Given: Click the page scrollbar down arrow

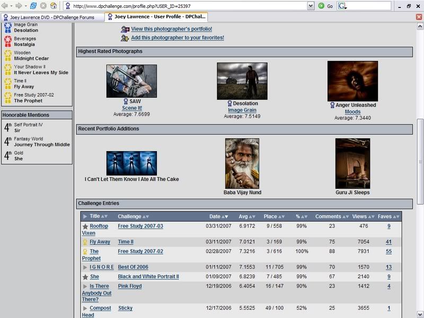Looking at the screenshot, I should coord(420,315).
